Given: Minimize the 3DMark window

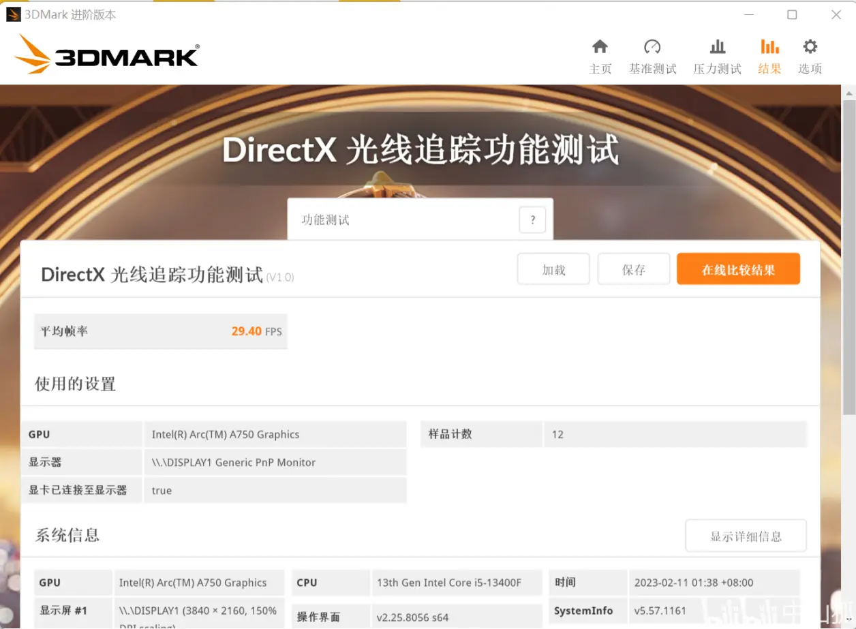Looking at the screenshot, I should pyautogui.click(x=748, y=15).
